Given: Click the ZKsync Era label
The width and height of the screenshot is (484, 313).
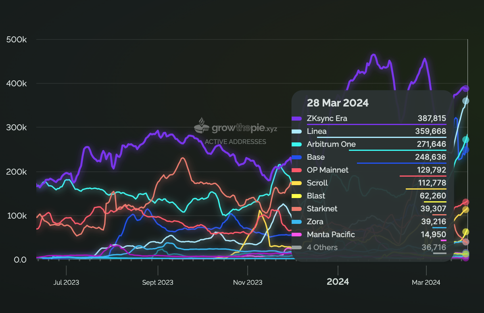Looking at the screenshot, I should pos(327,119).
